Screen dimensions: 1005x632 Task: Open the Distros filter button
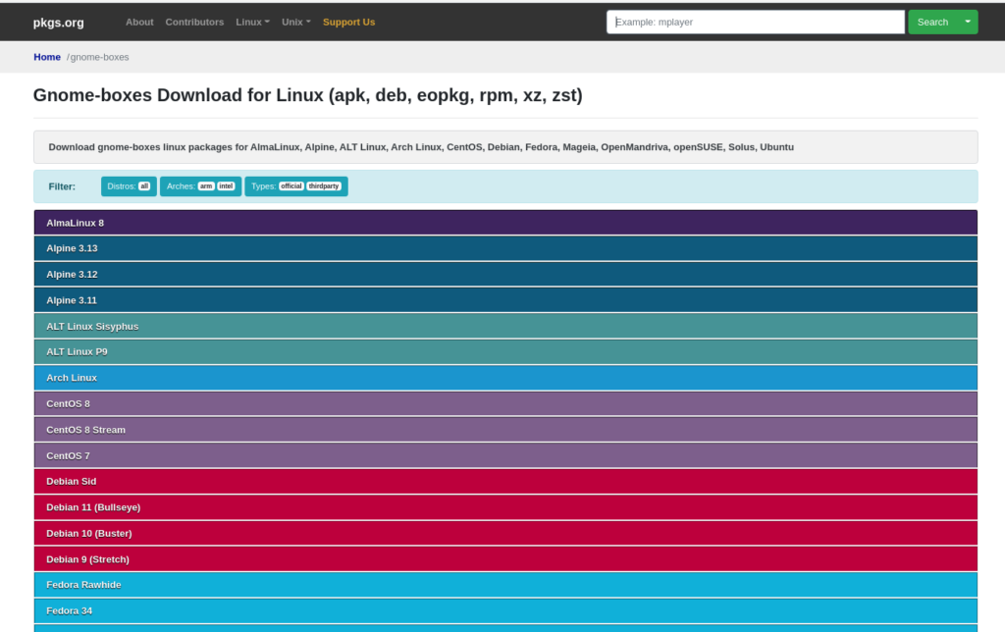(x=129, y=186)
